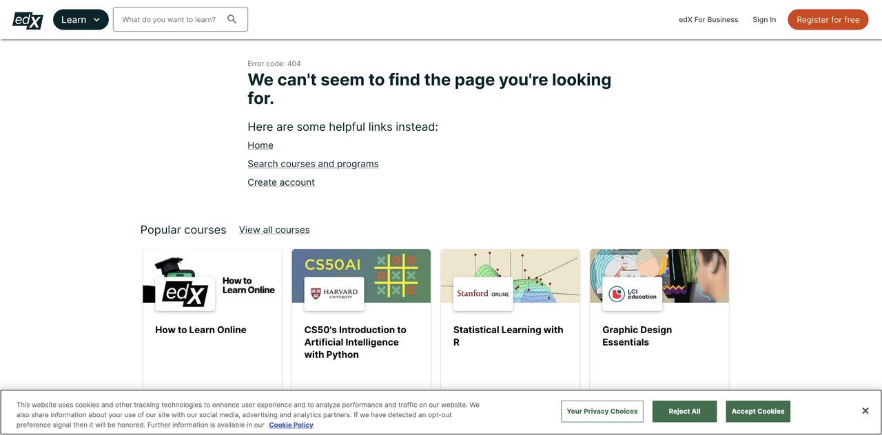Open the Cookie Policy link
882x435 pixels.
291,425
